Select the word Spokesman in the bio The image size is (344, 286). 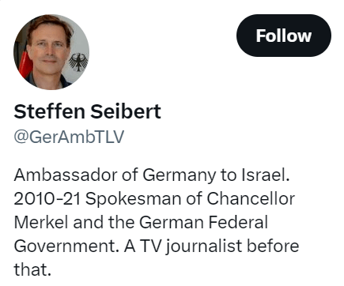133,199
